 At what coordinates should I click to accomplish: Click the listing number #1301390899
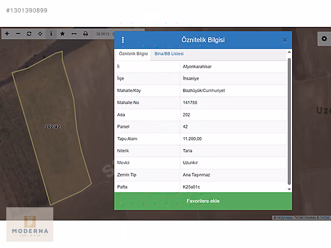click(x=27, y=10)
